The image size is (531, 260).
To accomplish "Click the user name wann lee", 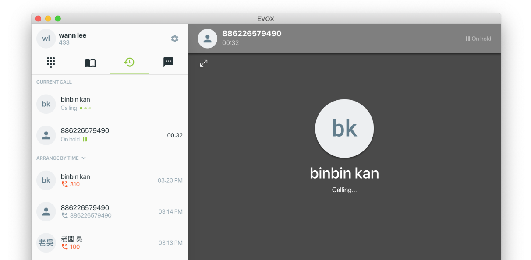I will tap(73, 35).
